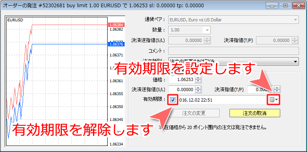307x152 pixels.
Task: Click the upper 決済指値(T/P) disabled field
Action: [274, 40]
